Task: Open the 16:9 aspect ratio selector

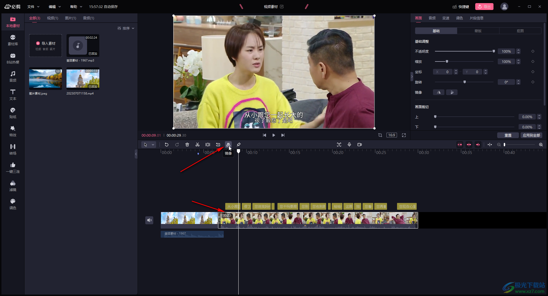Action: click(392, 135)
